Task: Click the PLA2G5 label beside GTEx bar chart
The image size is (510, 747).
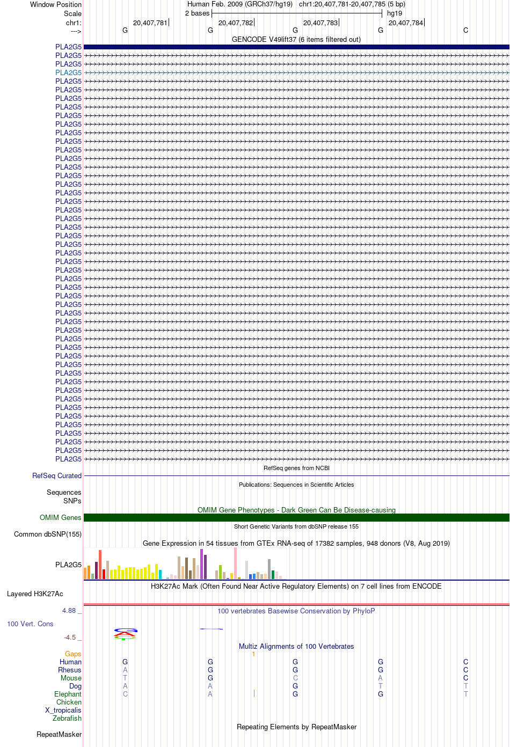Action: (x=68, y=565)
